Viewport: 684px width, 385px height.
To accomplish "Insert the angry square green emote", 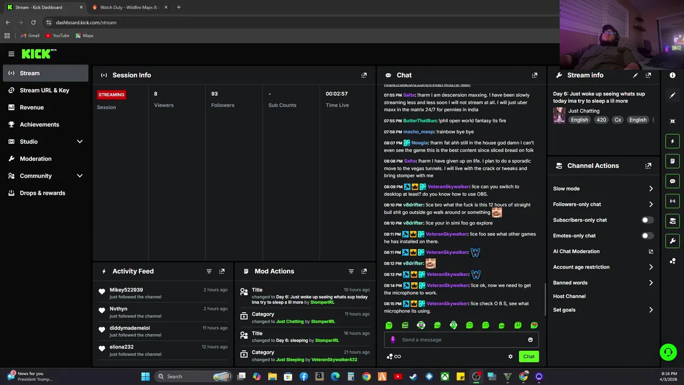I will tap(405, 325).
